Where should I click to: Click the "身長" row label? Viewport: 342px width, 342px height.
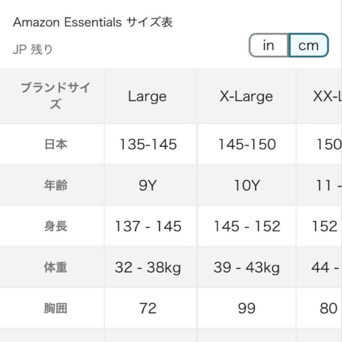[x=56, y=226]
